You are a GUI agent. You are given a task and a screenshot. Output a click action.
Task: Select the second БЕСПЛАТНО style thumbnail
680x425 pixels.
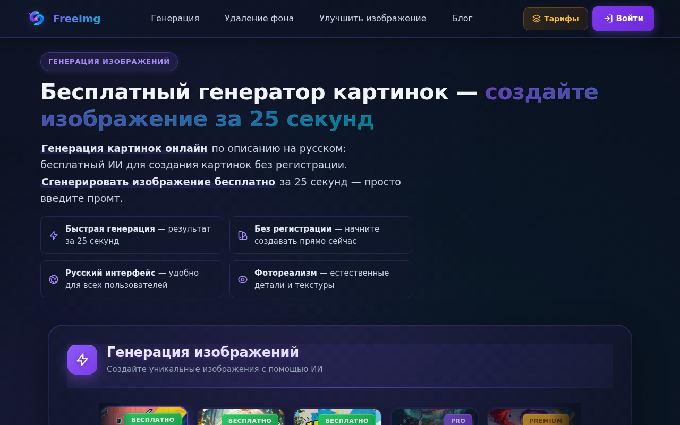tap(241, 416)
